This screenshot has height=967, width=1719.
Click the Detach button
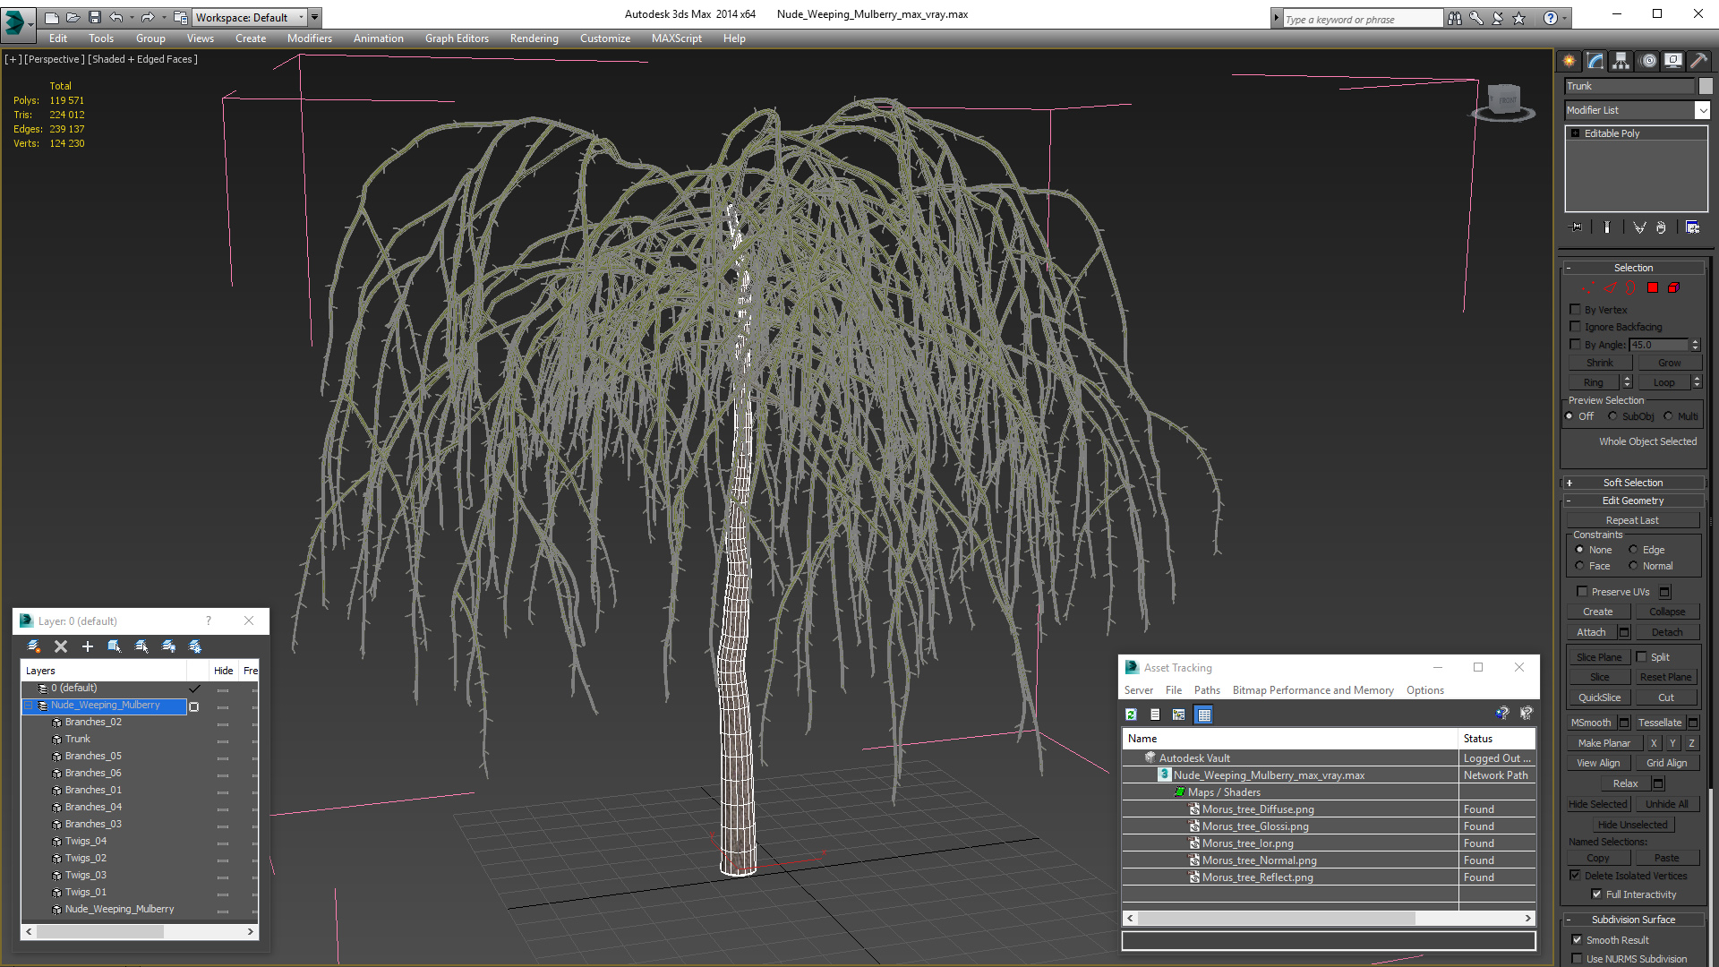pyautogui.click(x=1667, y=632)
